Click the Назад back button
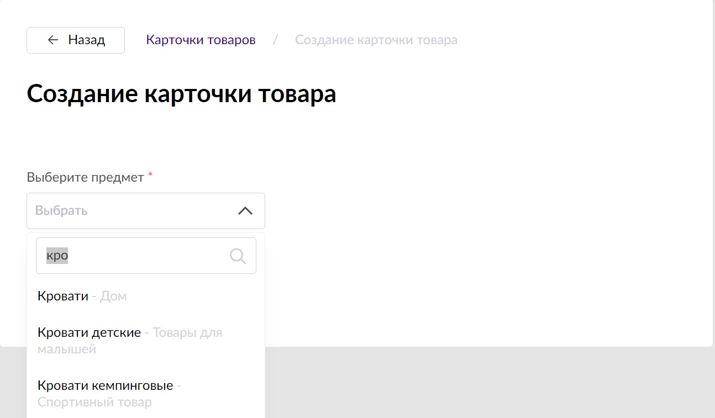Viewport: 715px width, 418px height. click(x=76, y=40)
